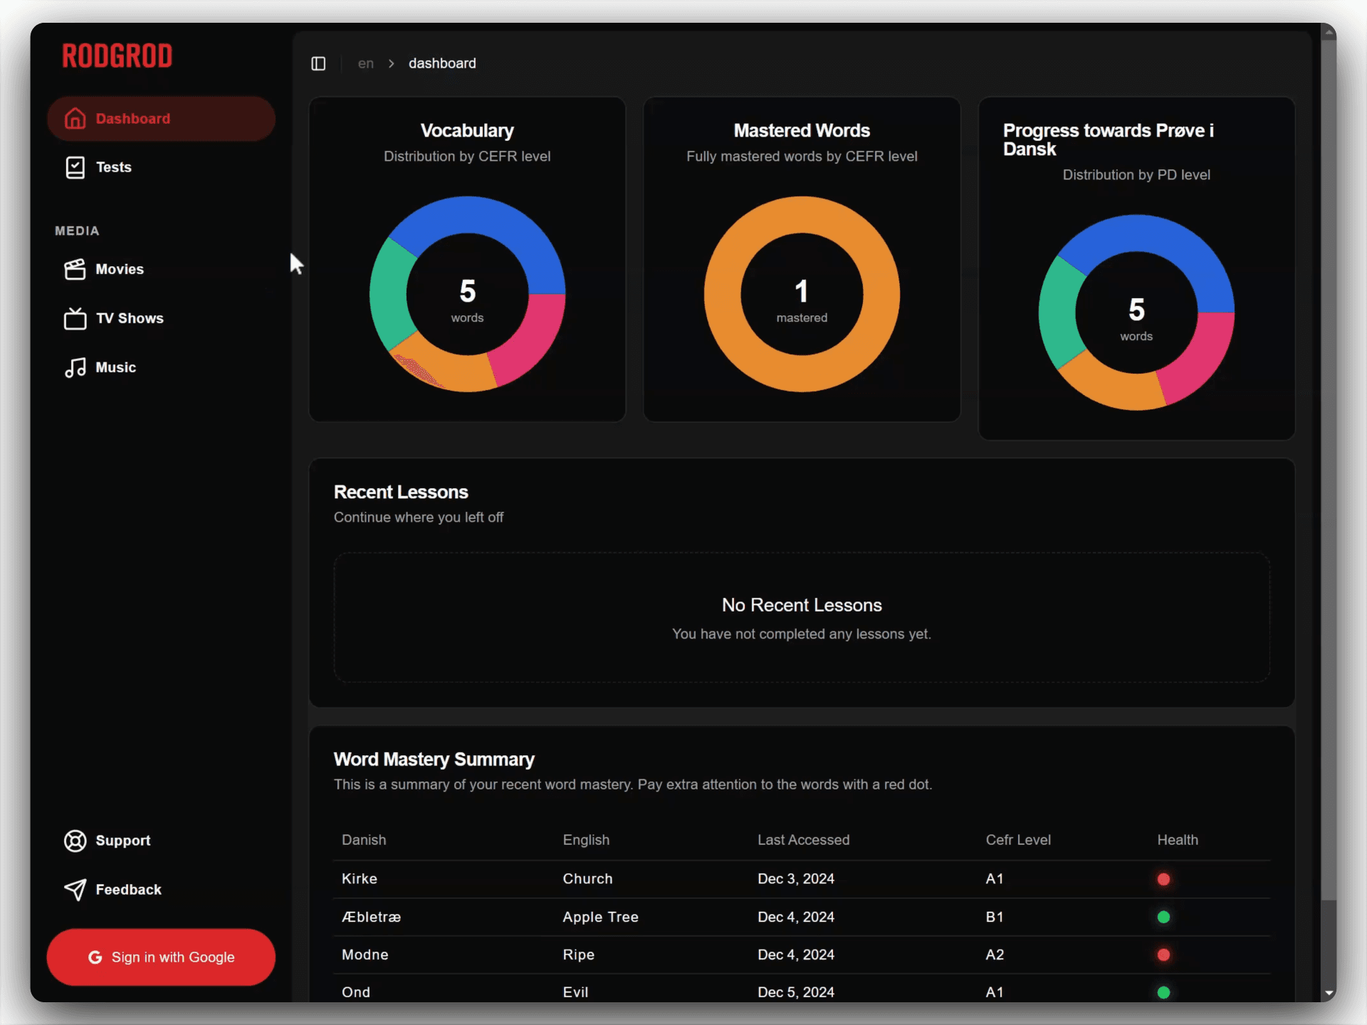This screenshot has height=1025, width=1367.
Task: Click the Music note icon
Action: pyautogui.click(x=75, y=367)
